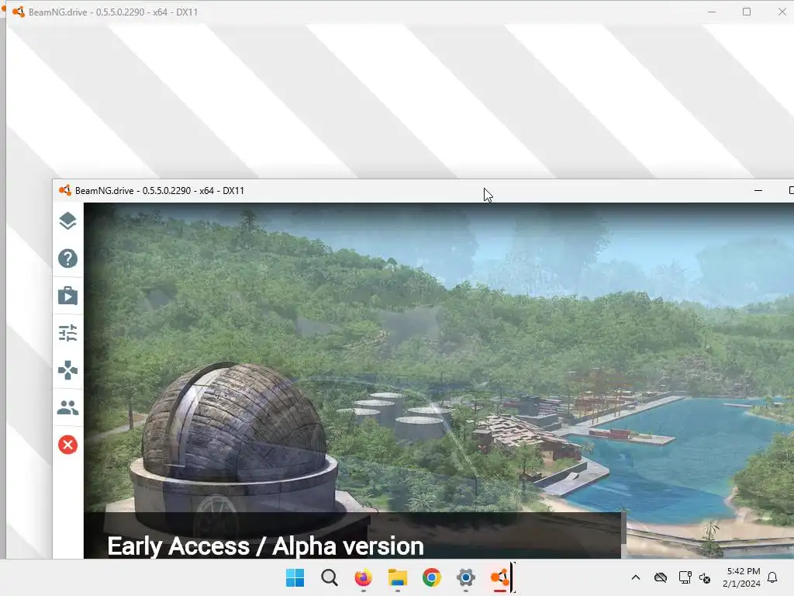
Task: Click the BeamNG logo in front title bar
Action: (65, 191)
